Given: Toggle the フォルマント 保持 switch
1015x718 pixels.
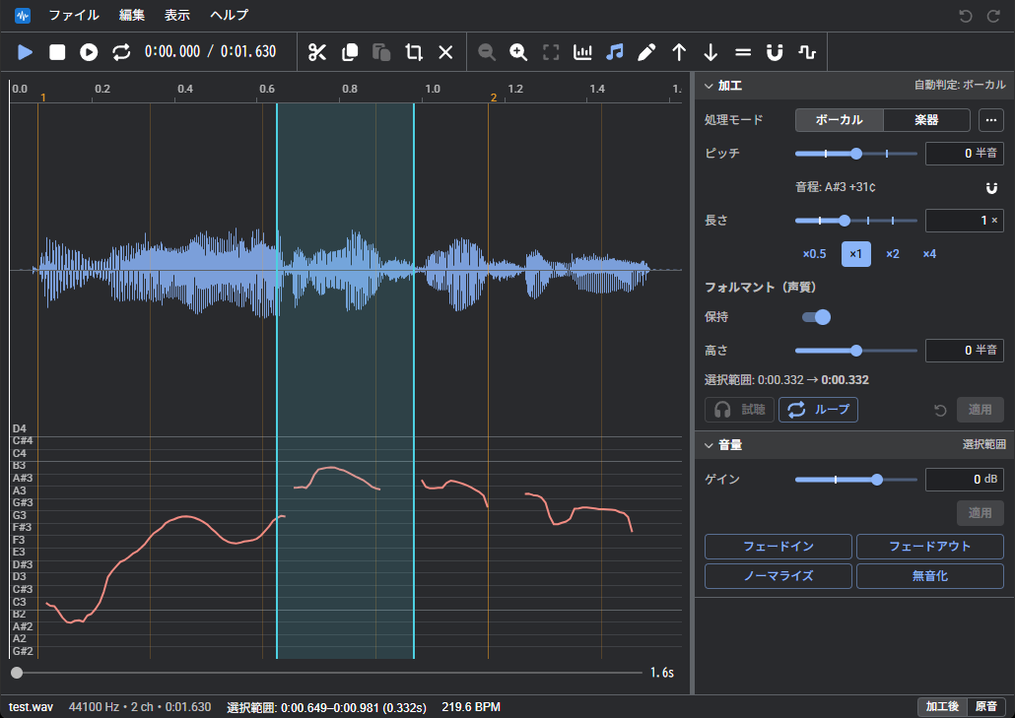Looking at the screenshot, I should click(x=816, y=317).
